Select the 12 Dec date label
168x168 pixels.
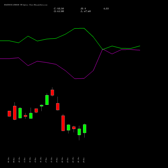30,160
